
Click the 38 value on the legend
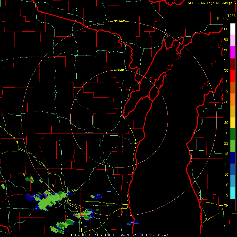[x=226, y=102]
